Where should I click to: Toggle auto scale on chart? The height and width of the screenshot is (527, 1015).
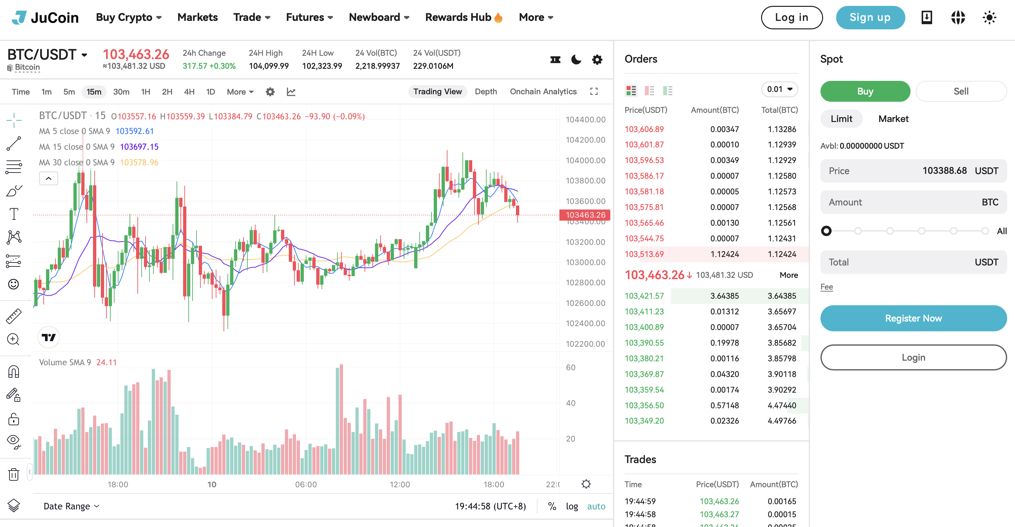coord(596,506)
